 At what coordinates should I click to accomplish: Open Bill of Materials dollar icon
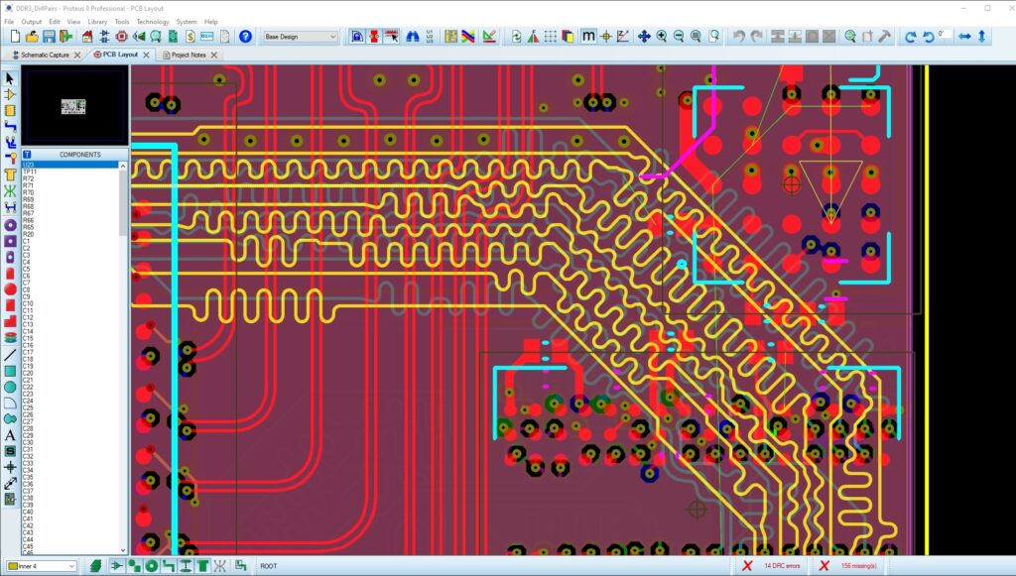[190, 37]
